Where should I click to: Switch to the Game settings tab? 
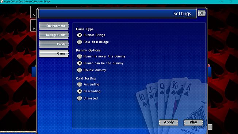coord(54,53)
